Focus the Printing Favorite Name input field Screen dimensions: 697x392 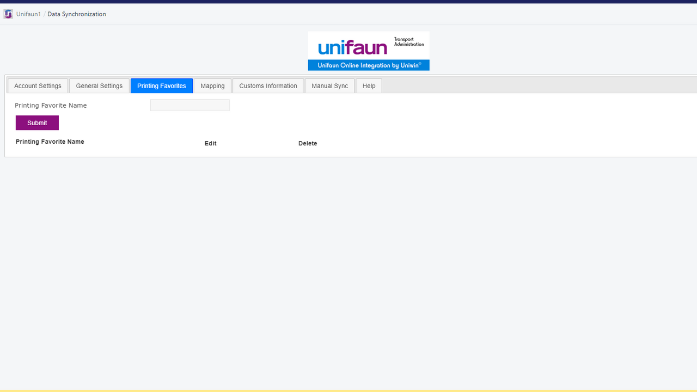pyautogui.click(x=189, y=106)
